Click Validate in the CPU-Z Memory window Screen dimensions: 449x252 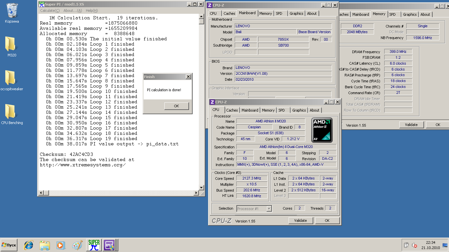(411, 125)
